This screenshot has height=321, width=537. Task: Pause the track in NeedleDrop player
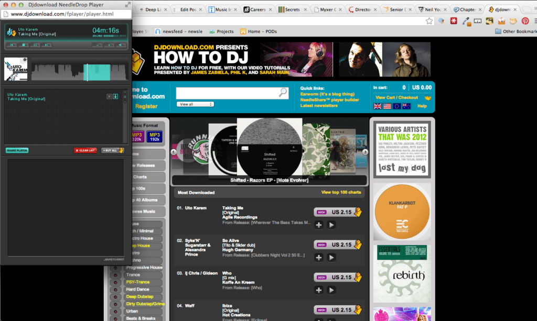(35, 45)
